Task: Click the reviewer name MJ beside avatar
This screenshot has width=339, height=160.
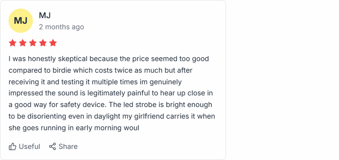Action: (45, 15)
